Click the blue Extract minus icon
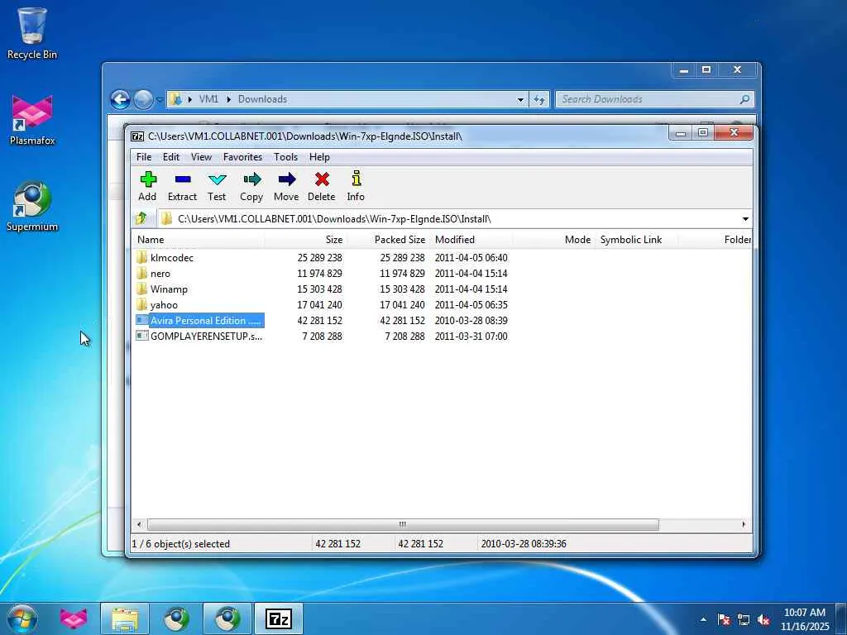847x635 pixels. [x=183, y=179]
